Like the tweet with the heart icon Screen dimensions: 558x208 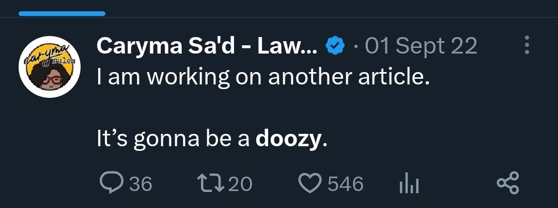pos(311,183)
